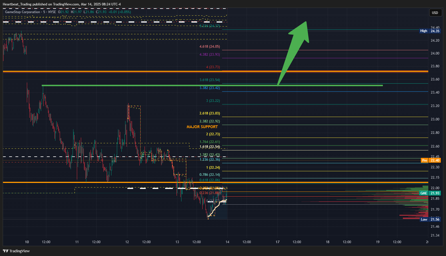Click the 24.00 price scale value
The image size is (446, 256).
[435, 53]
